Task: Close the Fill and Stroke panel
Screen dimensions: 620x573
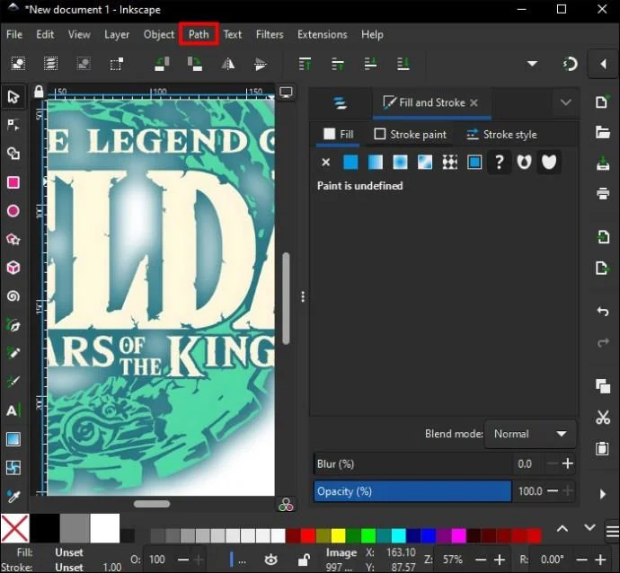Action: (474, 102)
